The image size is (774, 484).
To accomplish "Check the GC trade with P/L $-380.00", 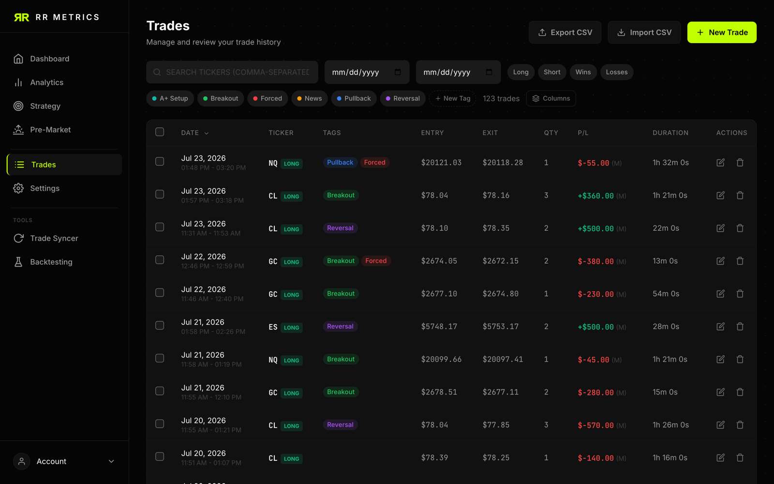I will 160,260.
